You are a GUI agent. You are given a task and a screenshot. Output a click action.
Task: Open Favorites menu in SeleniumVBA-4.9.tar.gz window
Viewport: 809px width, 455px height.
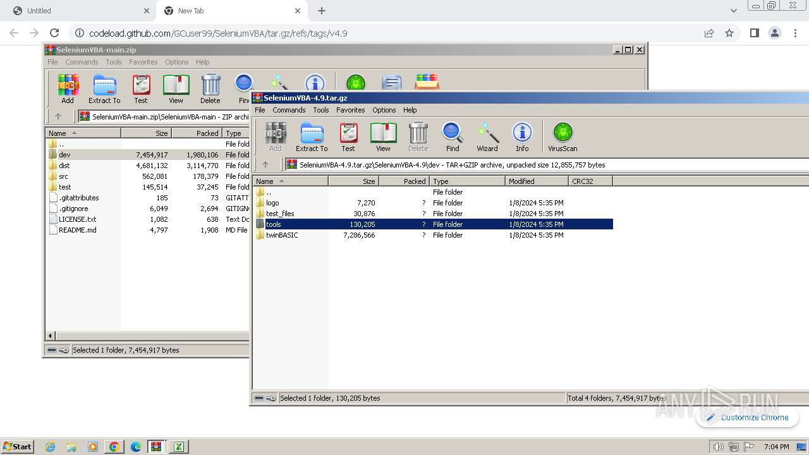350,110
